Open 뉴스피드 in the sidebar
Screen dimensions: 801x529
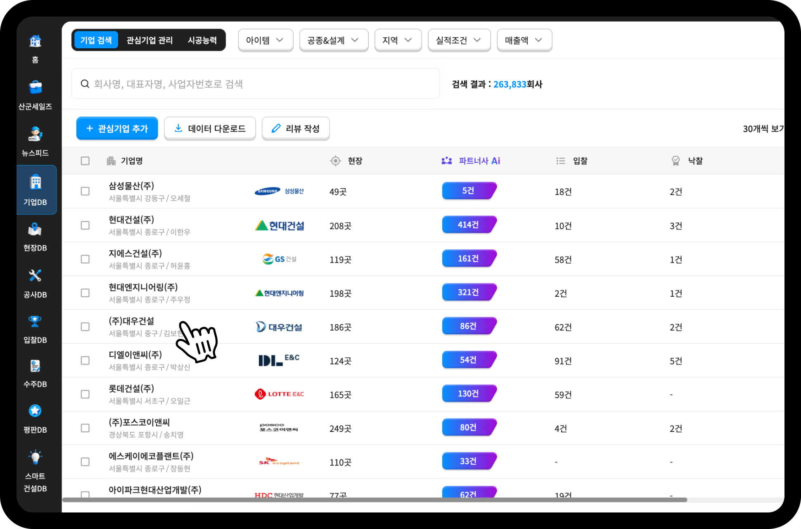click(x=35, y=142)
